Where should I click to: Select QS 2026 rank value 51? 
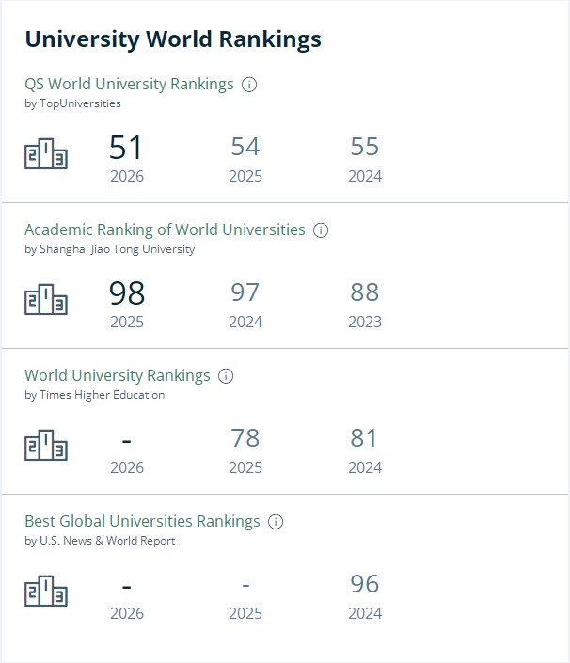point(126,148)
